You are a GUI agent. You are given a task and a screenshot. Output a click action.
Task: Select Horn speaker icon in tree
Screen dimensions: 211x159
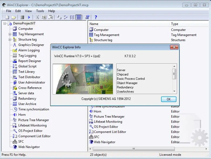(x=15, y=115)
